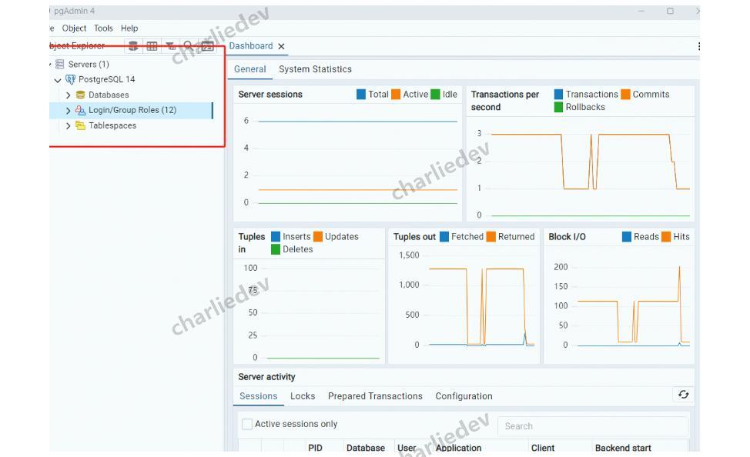Maximize the pgAdmin 4 window
The width and height of the screenshot is (750, 457).
(x=670, y=11)
